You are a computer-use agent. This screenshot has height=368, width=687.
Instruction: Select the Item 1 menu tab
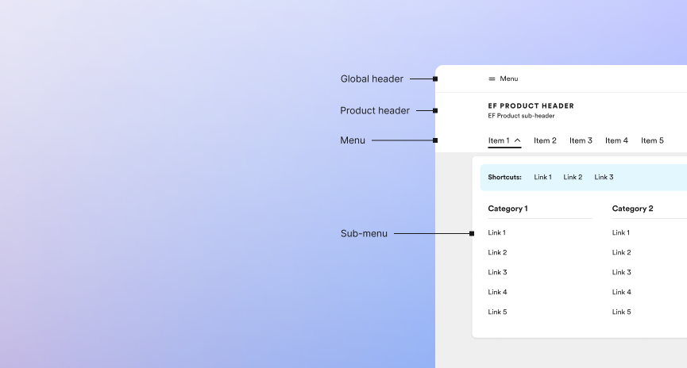(x=504, y=140)
